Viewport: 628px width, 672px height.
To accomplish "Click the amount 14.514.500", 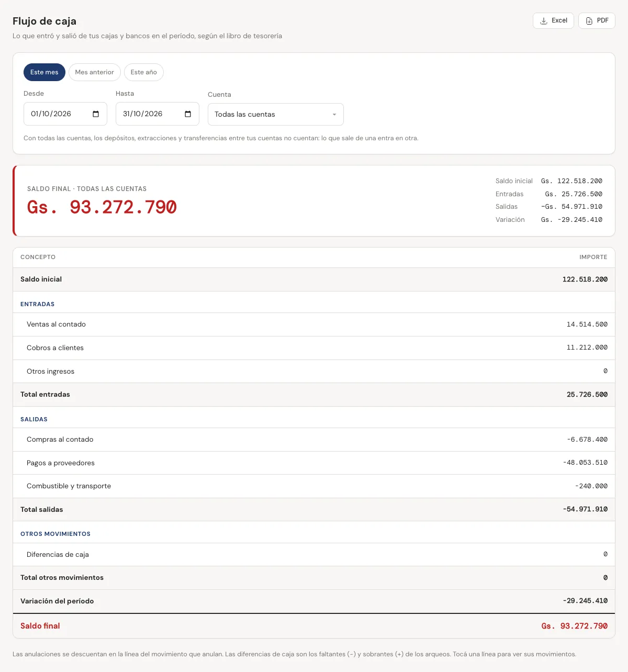I will 587,324.
